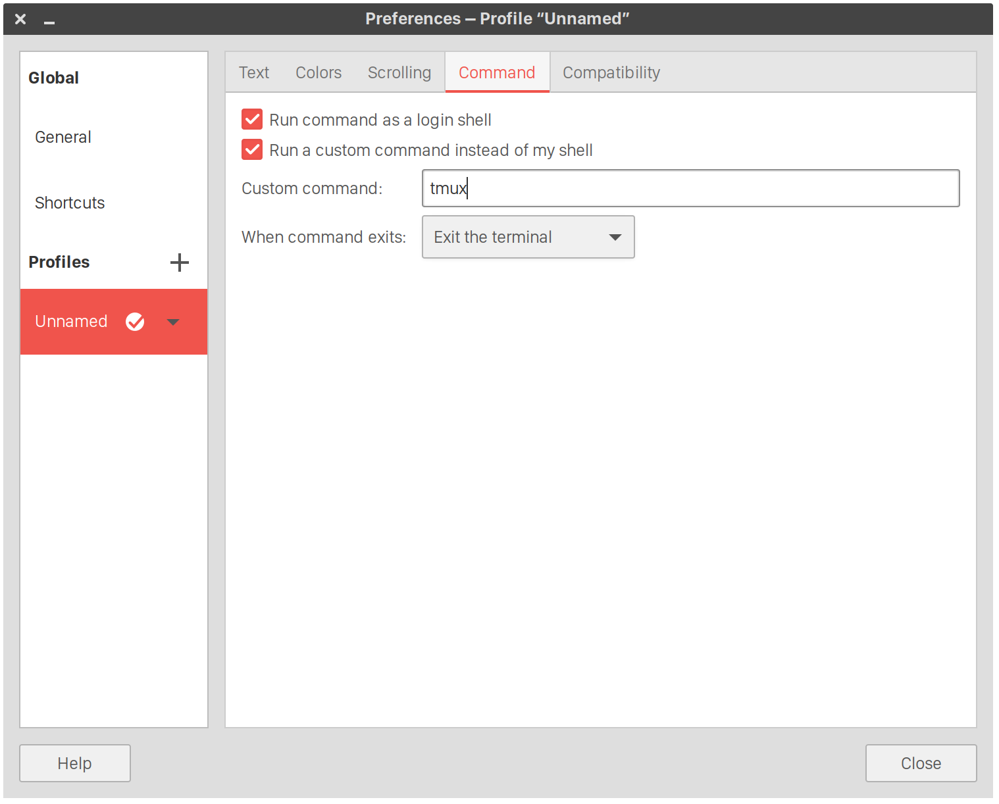
Task: Focus the Custom command text field
Action: tap(690, 188)
